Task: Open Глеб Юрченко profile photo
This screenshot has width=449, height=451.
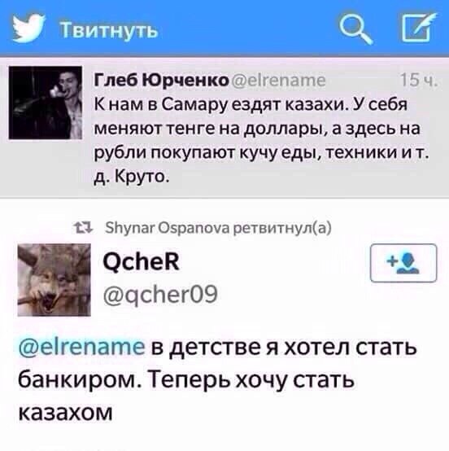Action: tap(46, 103)
